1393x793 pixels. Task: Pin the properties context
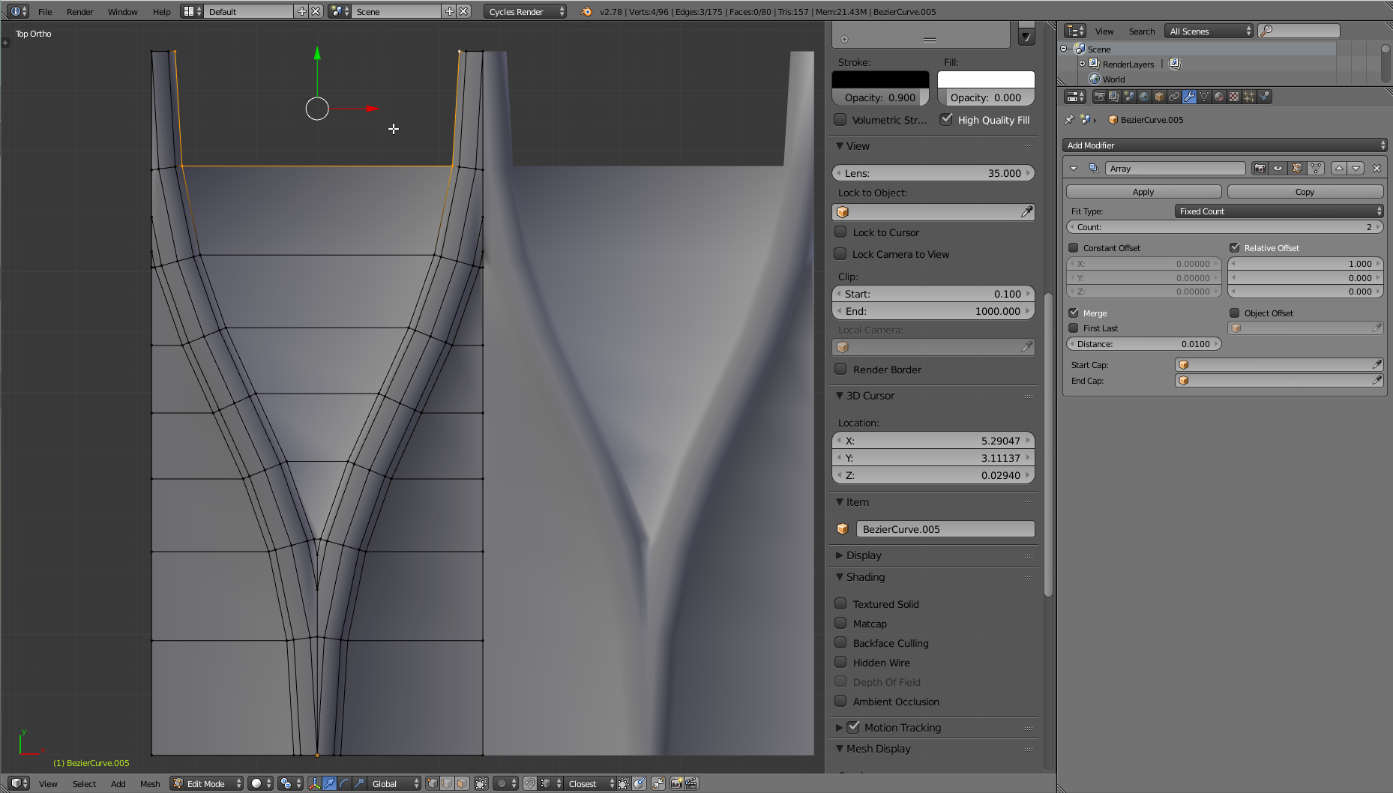(1069, 119)
